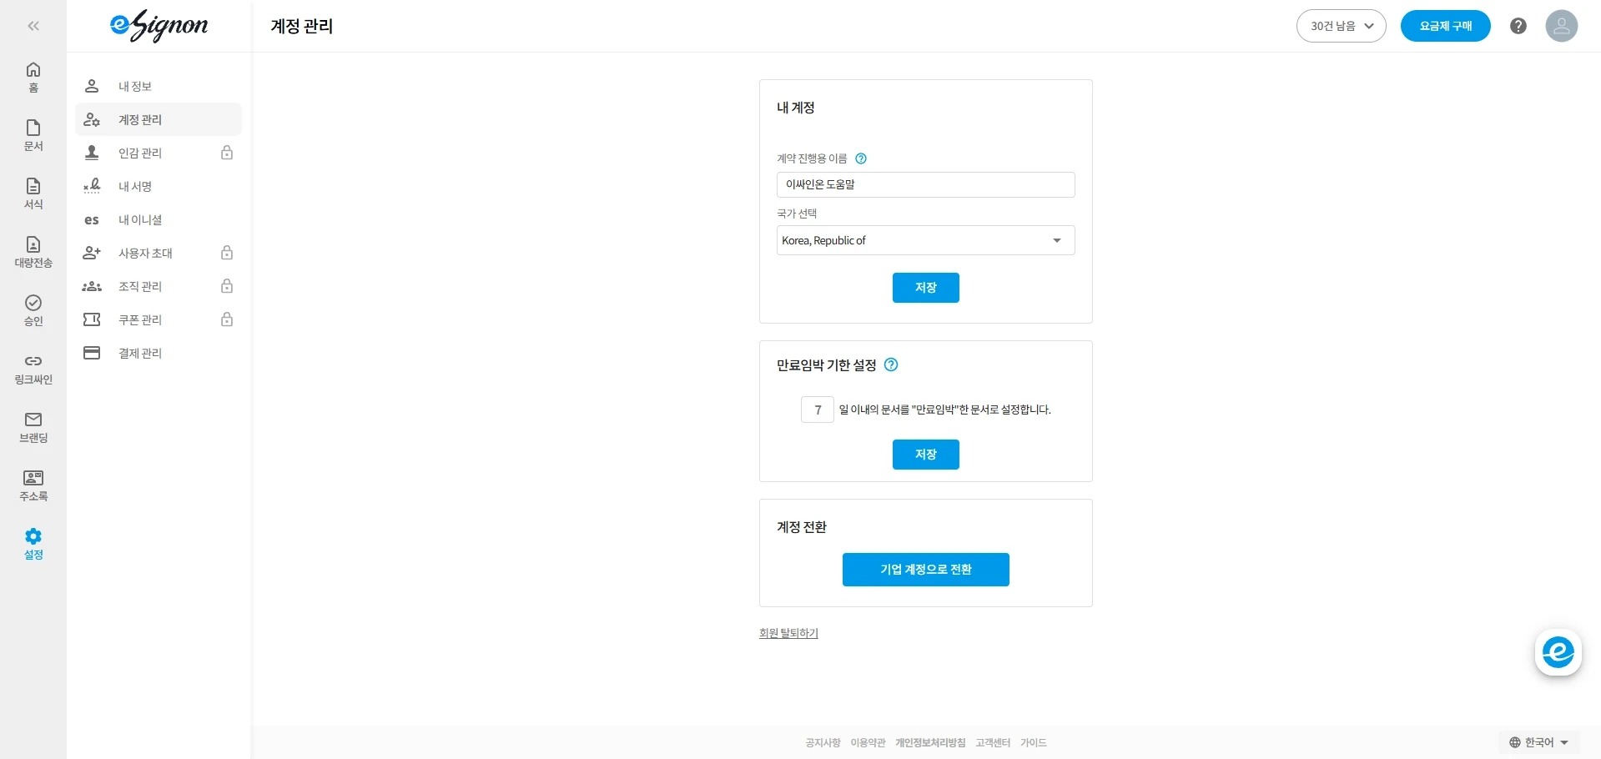
Task: Select 결제 관리 menu item
Action: coord(159,353)
